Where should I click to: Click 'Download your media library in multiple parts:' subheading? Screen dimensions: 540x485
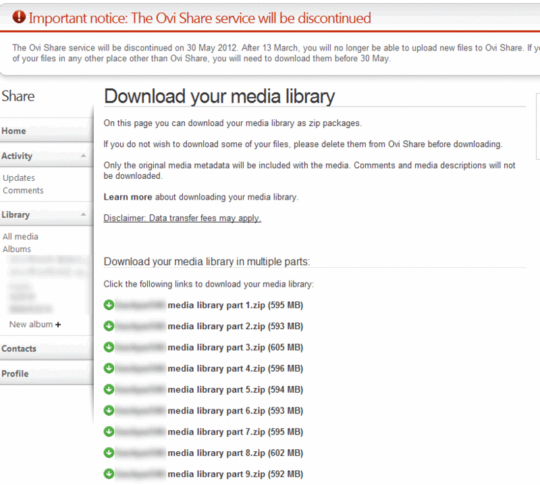click(207, 262)
